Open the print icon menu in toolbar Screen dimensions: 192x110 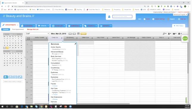click(x=180, y=33)
